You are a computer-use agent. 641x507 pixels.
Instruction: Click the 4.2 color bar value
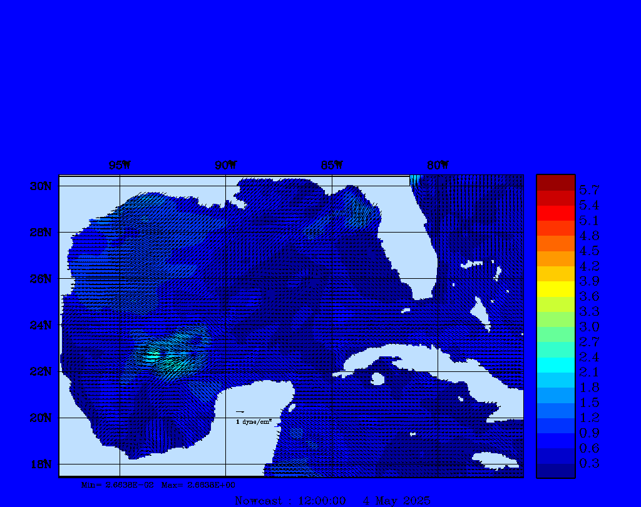[x=589, y=266]
